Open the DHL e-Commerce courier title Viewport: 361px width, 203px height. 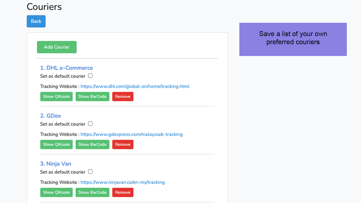(x=67, y=68)
